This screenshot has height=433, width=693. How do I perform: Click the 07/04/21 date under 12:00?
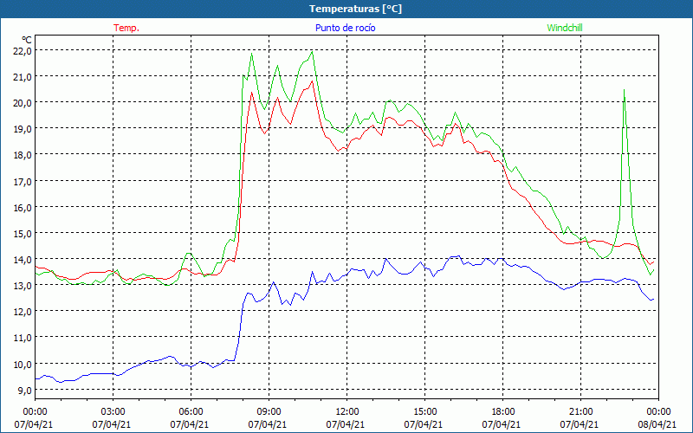coord(346,424)
